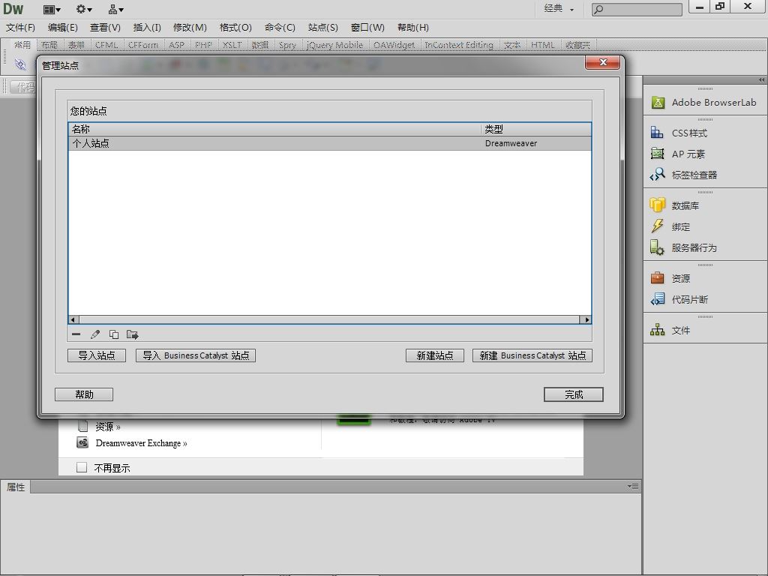Delete the selected site with the minus icon
This screenshot has height=576, width=768.
(x=76, y=334)
